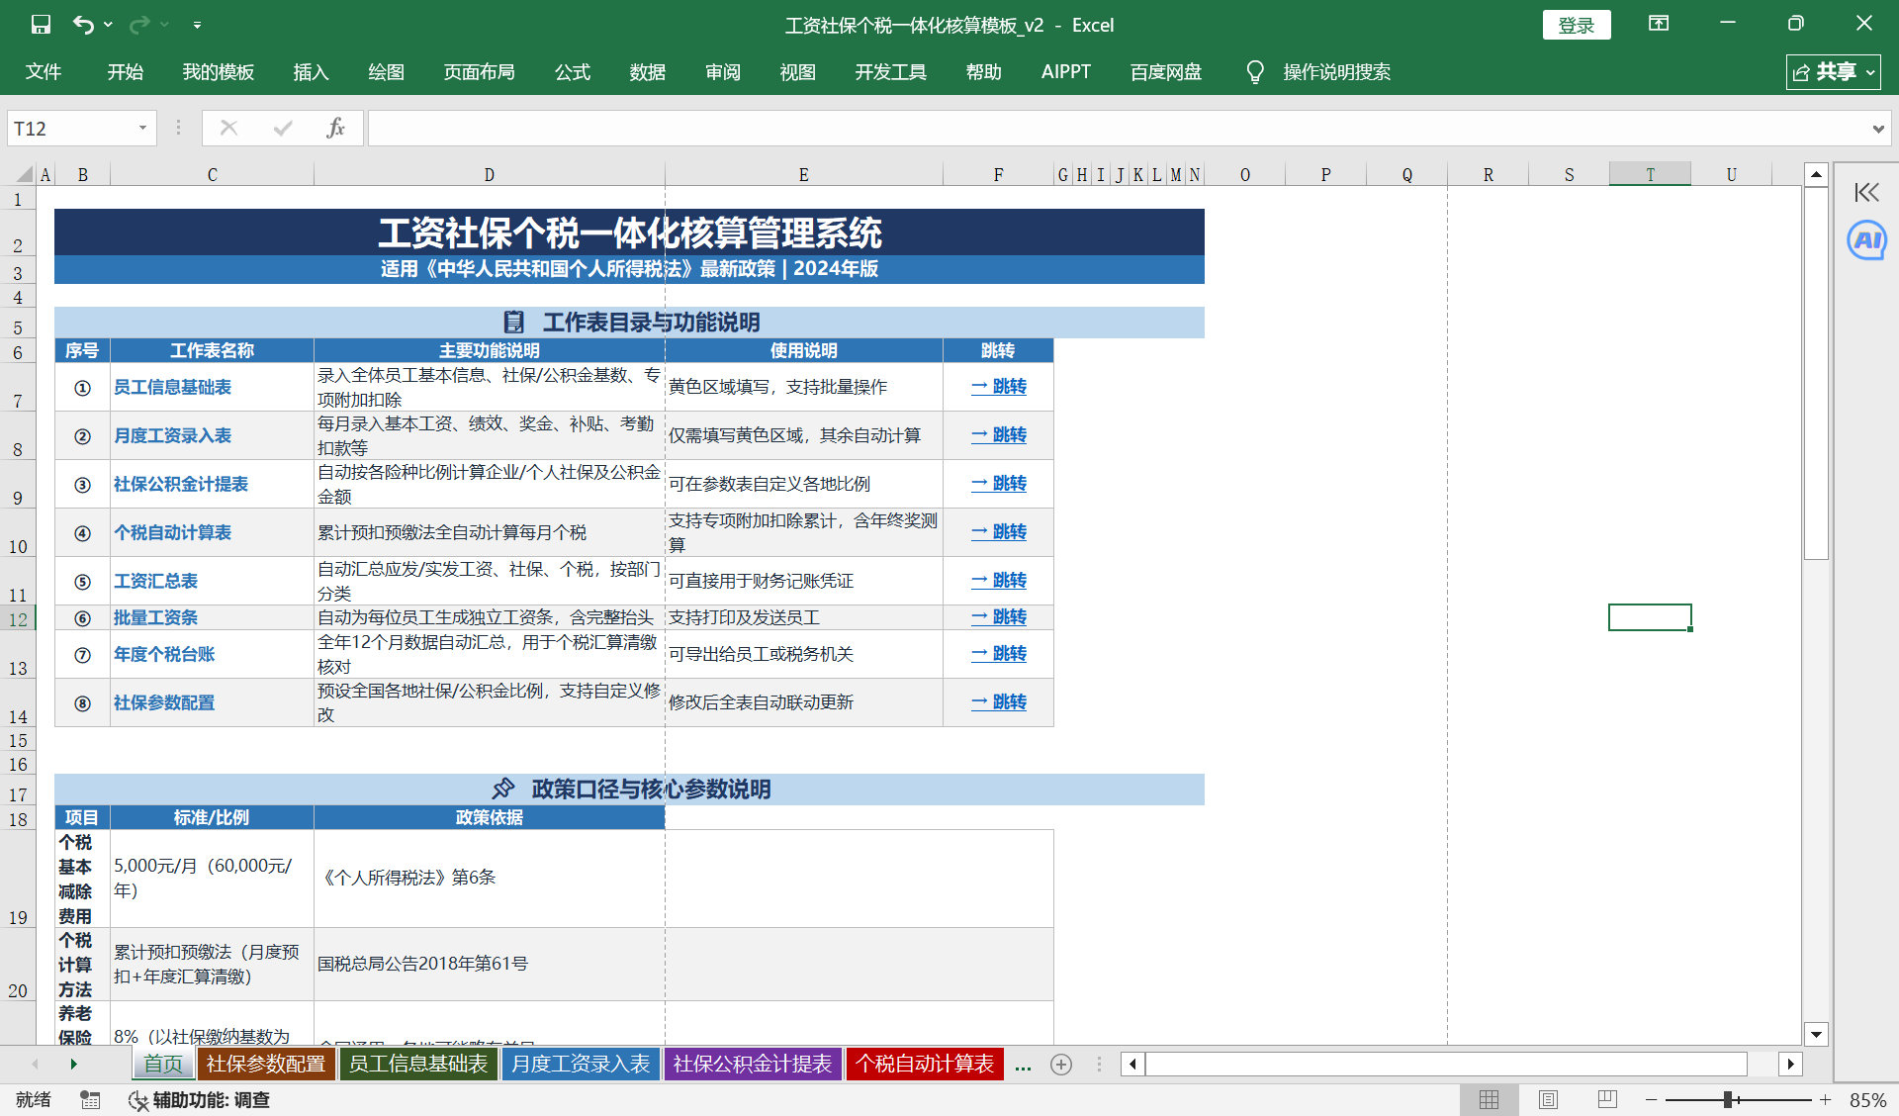
Task: Open the 数据 ribbon tab
Action: click(648, 71)
